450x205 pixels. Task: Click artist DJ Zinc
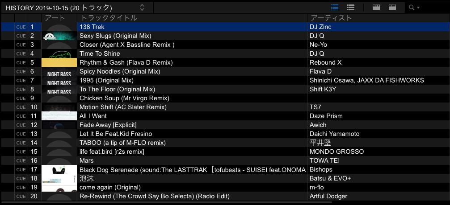click(320, 27)
